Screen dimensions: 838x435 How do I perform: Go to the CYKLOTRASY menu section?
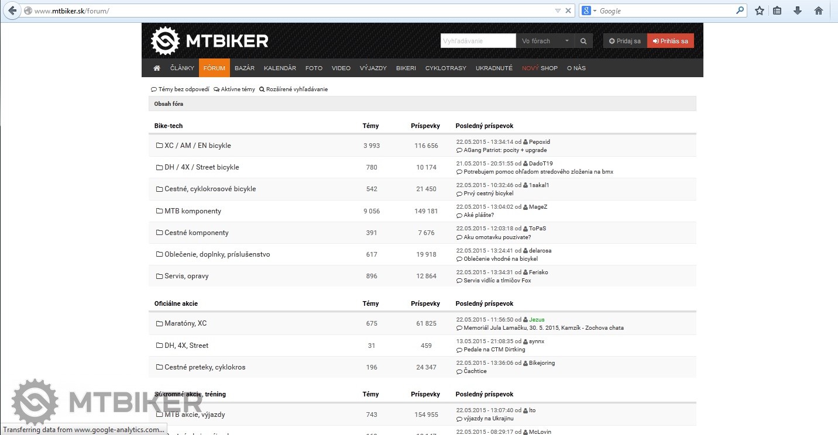coord(446,68)
